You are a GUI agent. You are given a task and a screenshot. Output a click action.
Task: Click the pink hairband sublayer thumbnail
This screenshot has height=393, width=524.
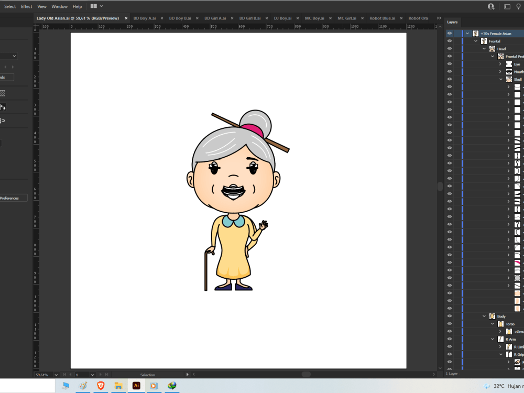(x=517, y=263)
